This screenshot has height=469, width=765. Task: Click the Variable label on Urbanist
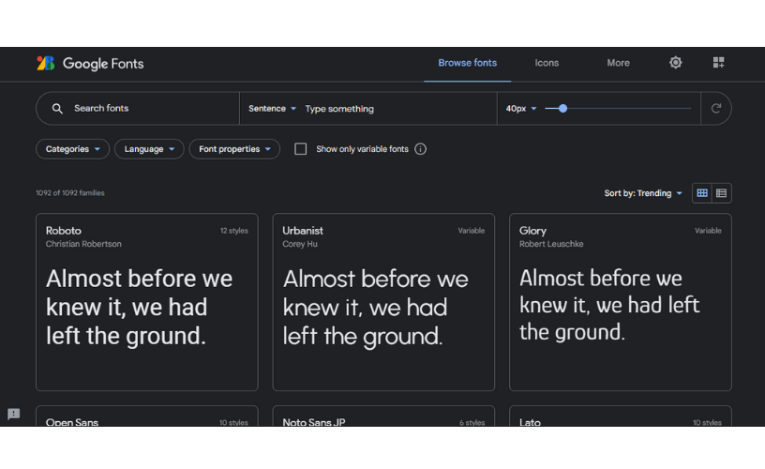(x=472, y=231)
